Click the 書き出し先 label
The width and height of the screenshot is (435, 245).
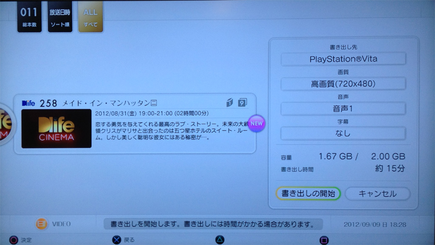click(x=343, y=47)
